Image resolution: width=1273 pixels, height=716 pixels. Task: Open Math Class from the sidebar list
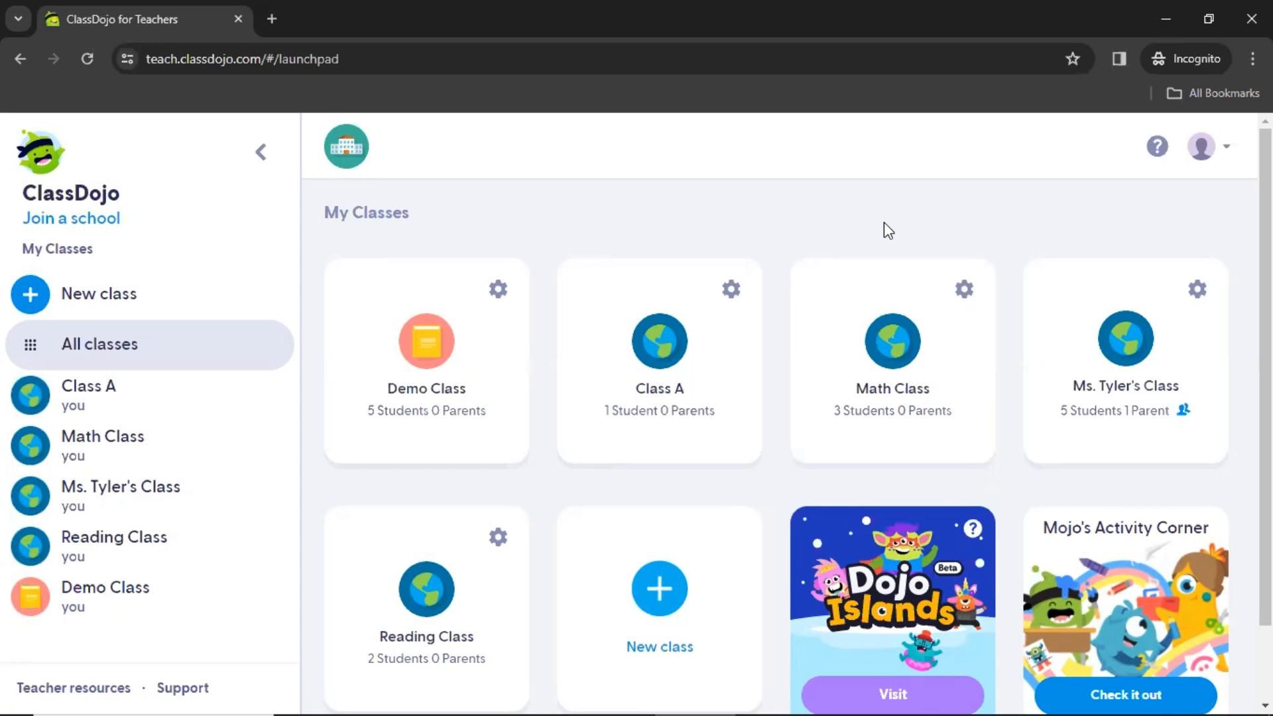pos(149,446)
